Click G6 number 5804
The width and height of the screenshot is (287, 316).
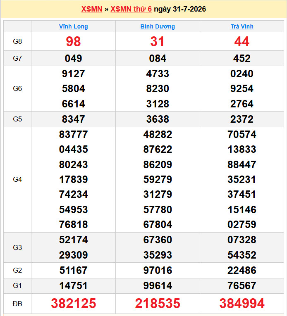tap(73, 89)
